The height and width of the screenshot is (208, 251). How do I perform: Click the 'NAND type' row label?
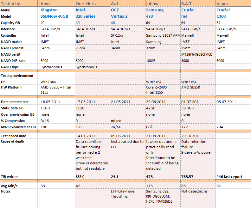10,67
